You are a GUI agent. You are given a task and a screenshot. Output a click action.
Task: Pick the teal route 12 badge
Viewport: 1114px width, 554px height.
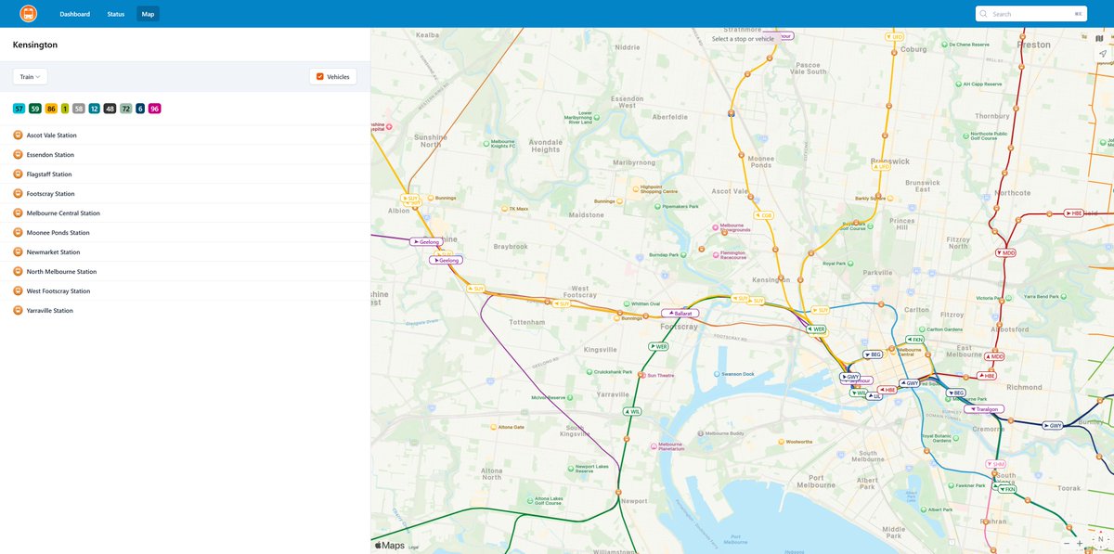click(x=95, y=109)
